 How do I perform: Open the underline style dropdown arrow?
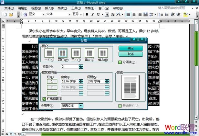(x=102, y=15)
